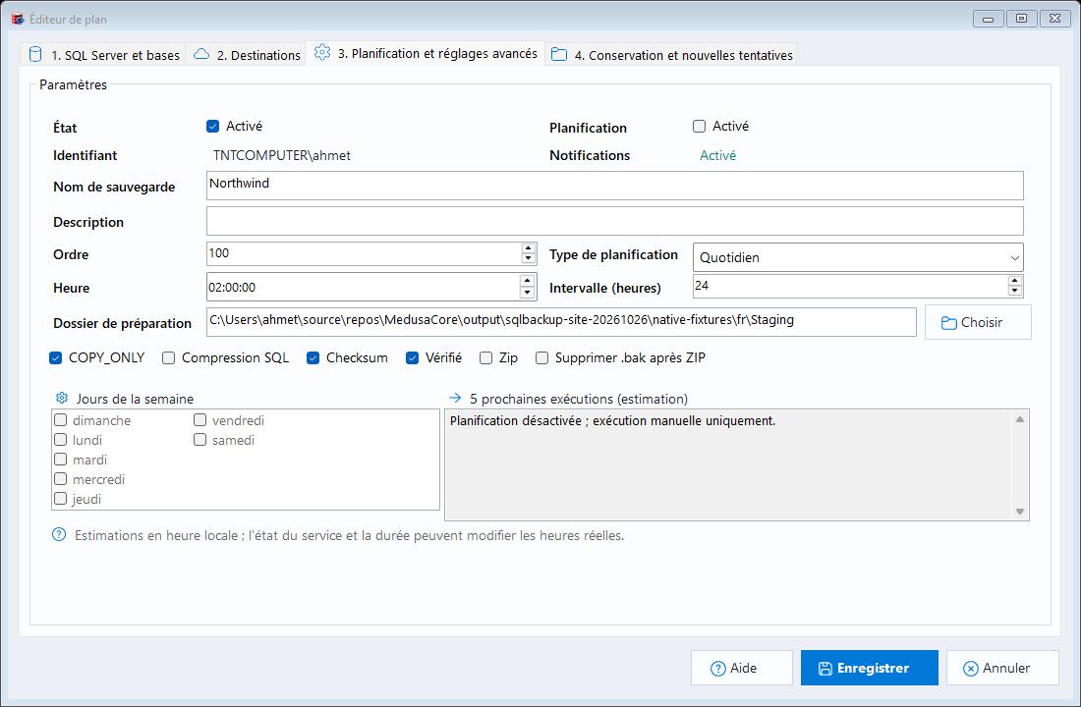The width and height of the screenshot is (1081, 707).
Task: Check Supprimer .bak après ZIP
Action: (541, 357)
